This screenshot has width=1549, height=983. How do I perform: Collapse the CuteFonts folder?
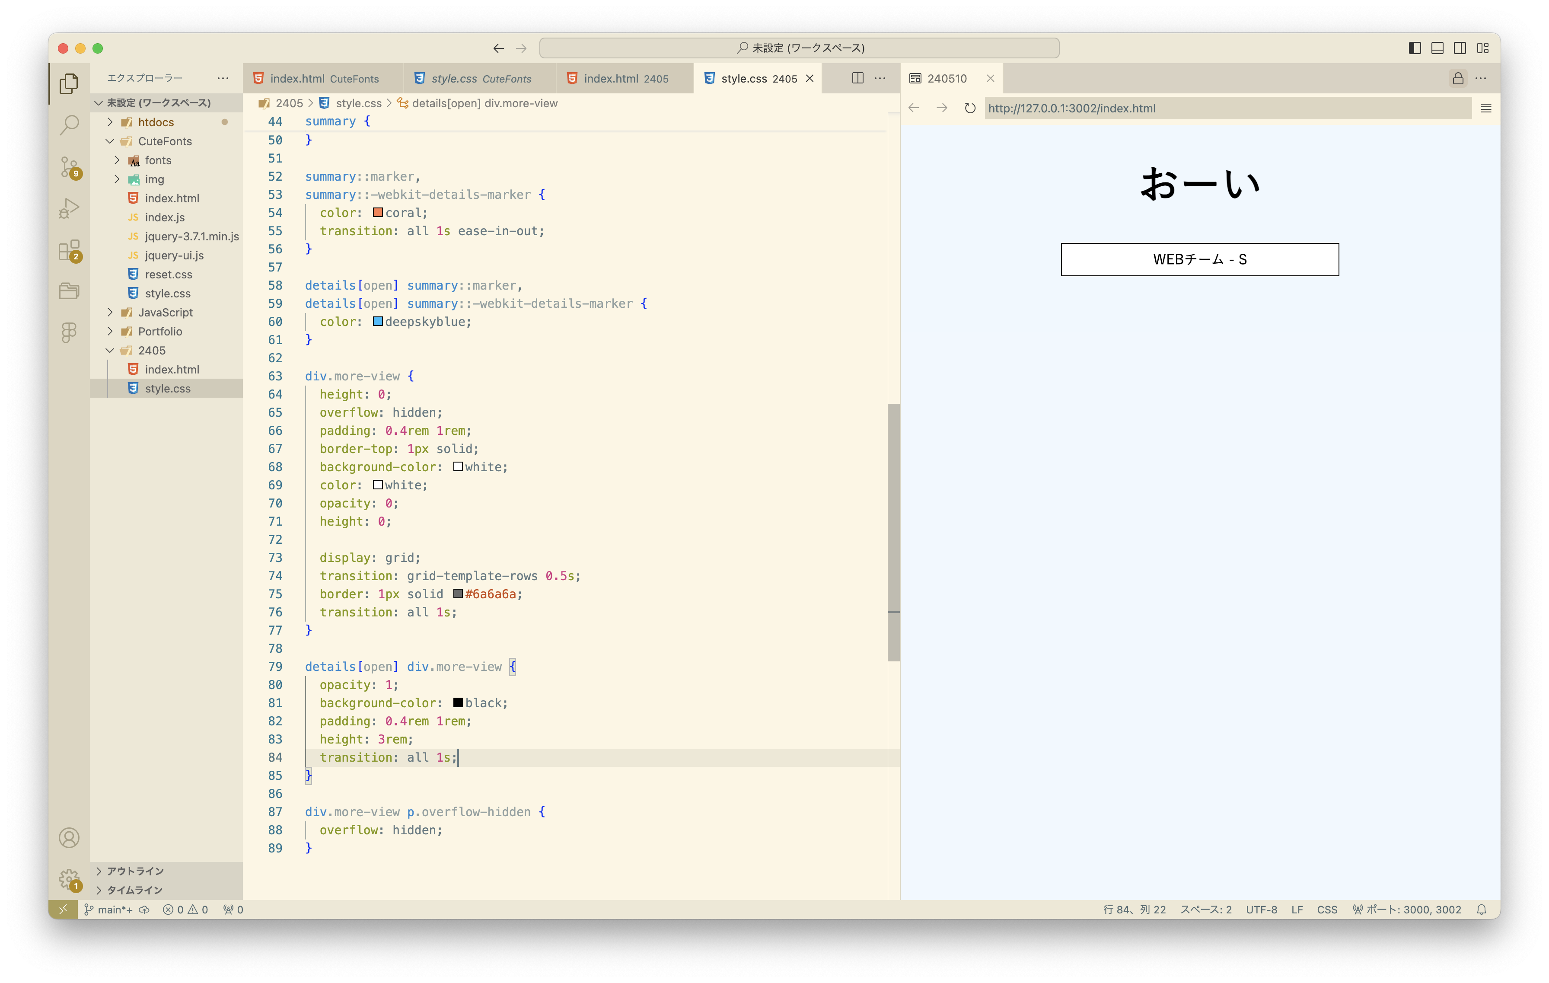[166, 141]
